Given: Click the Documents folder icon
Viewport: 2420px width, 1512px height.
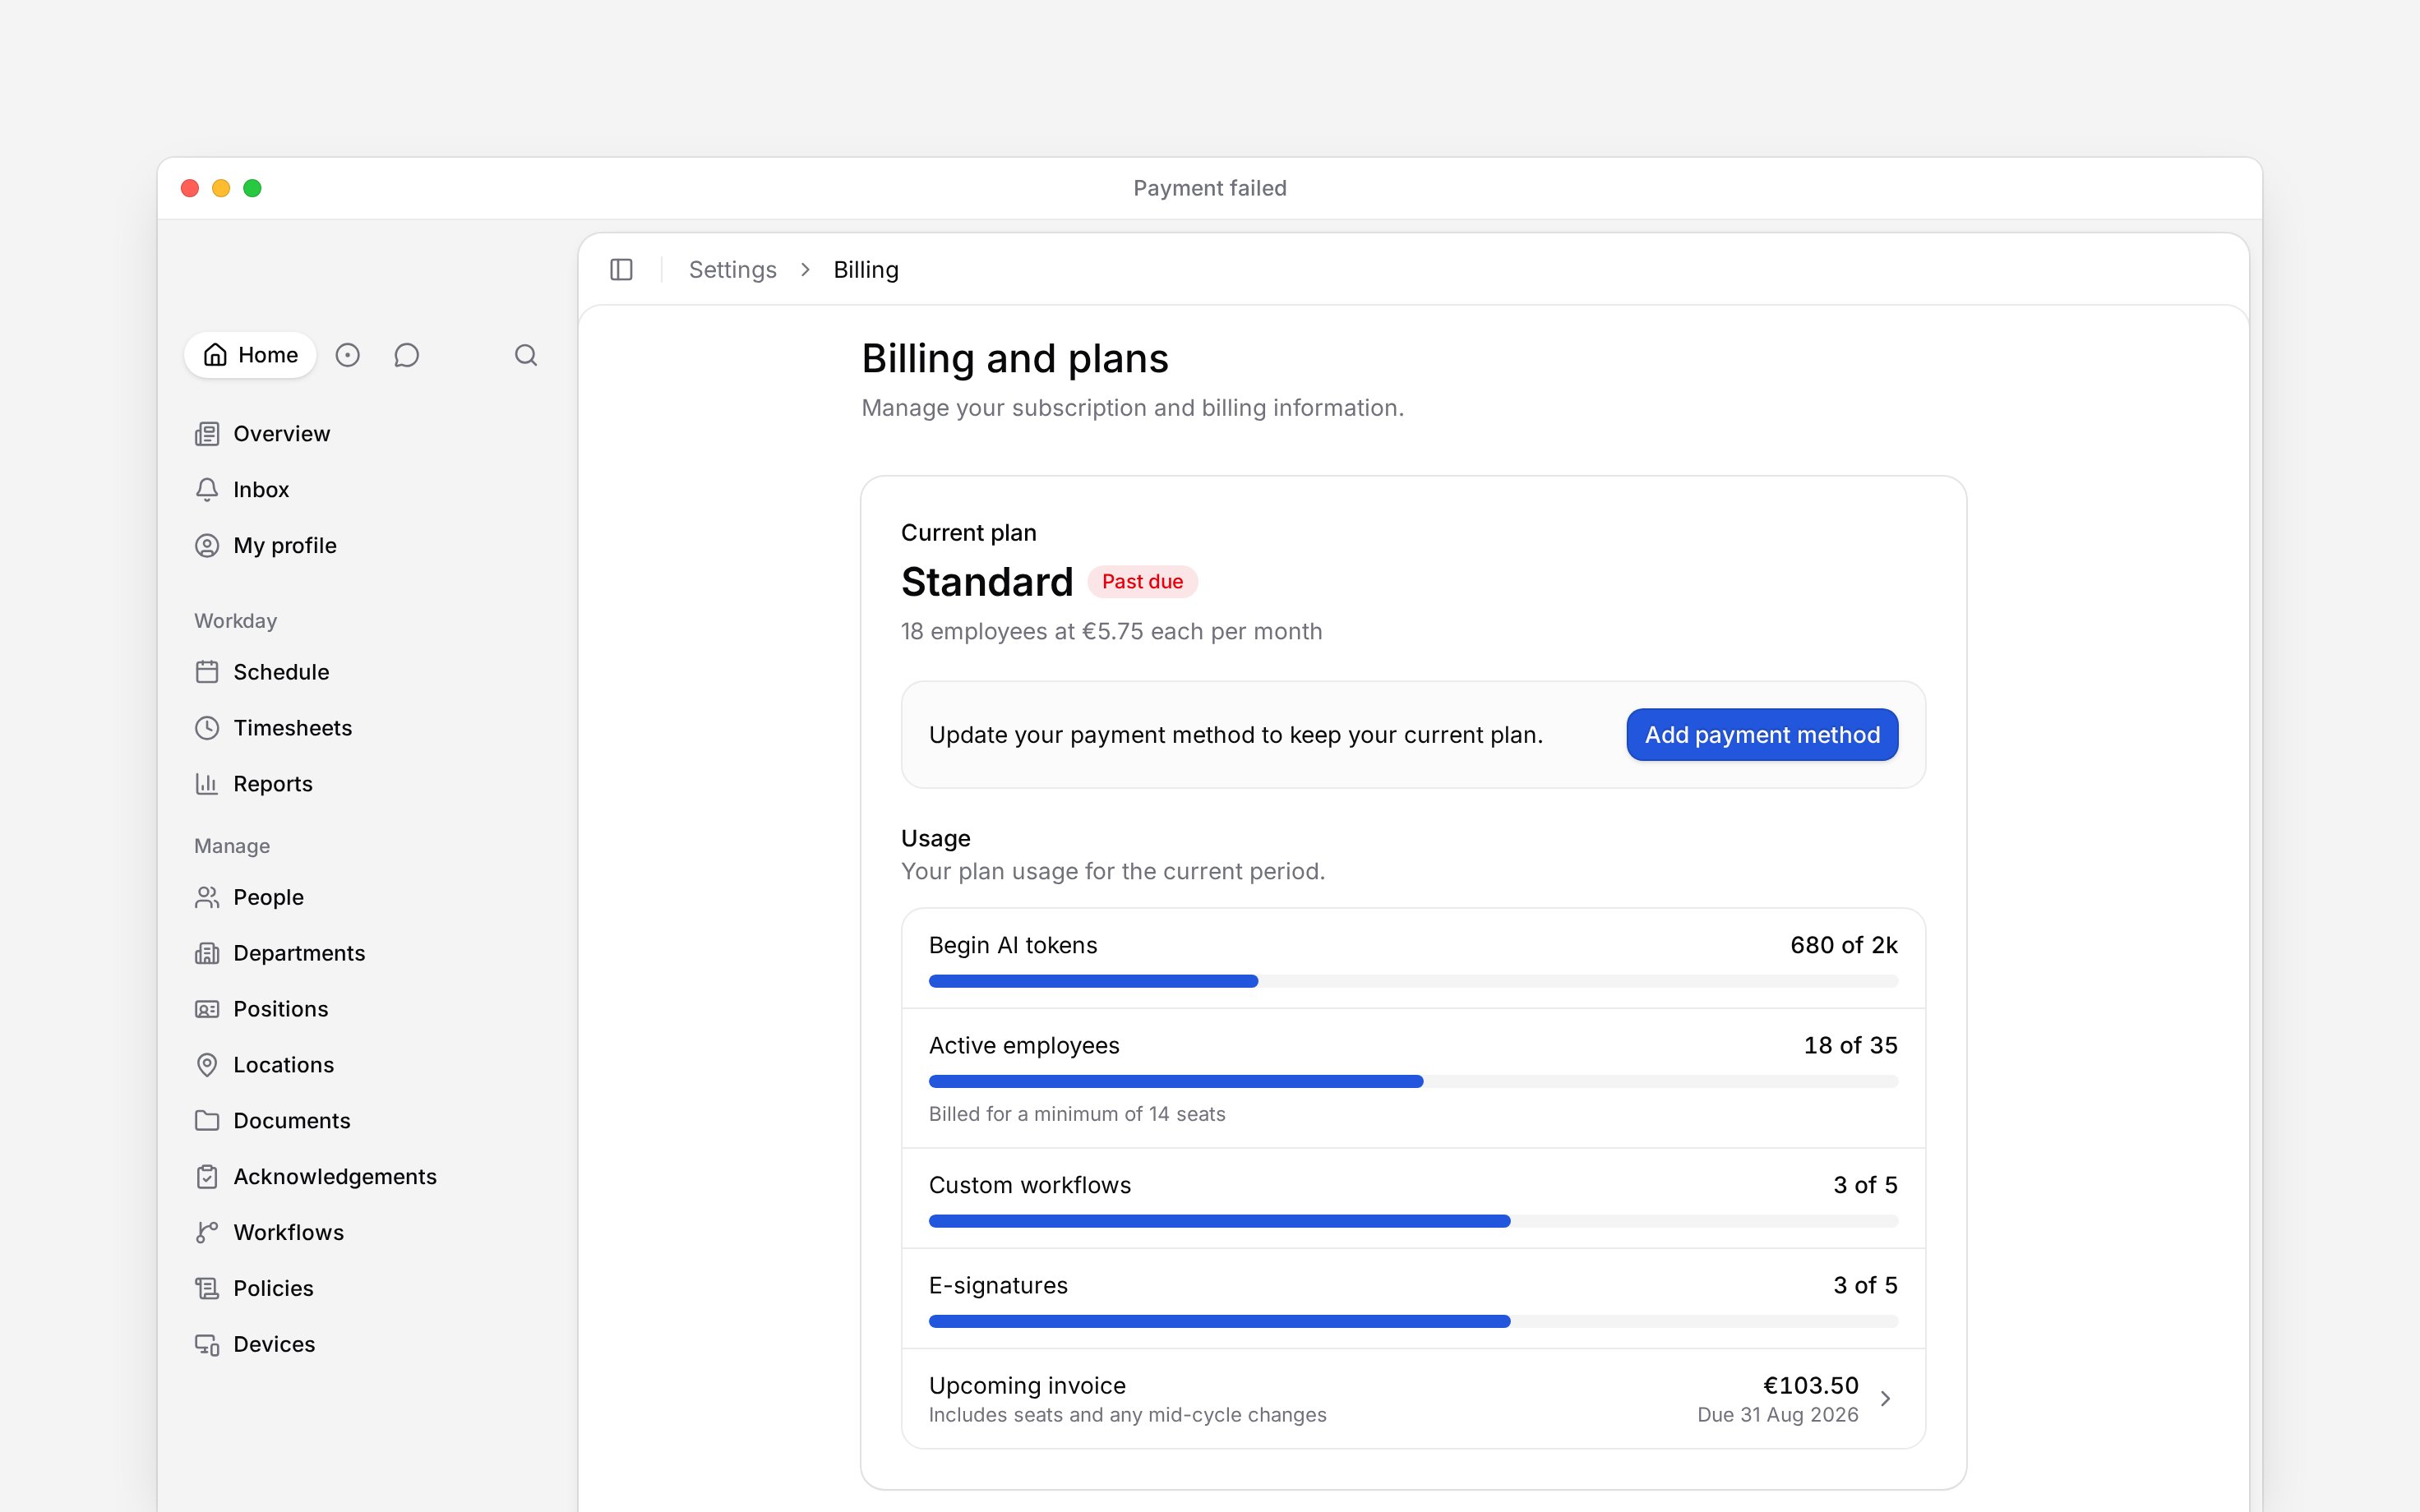Looking at the screenshot, I should (207, 1121).
